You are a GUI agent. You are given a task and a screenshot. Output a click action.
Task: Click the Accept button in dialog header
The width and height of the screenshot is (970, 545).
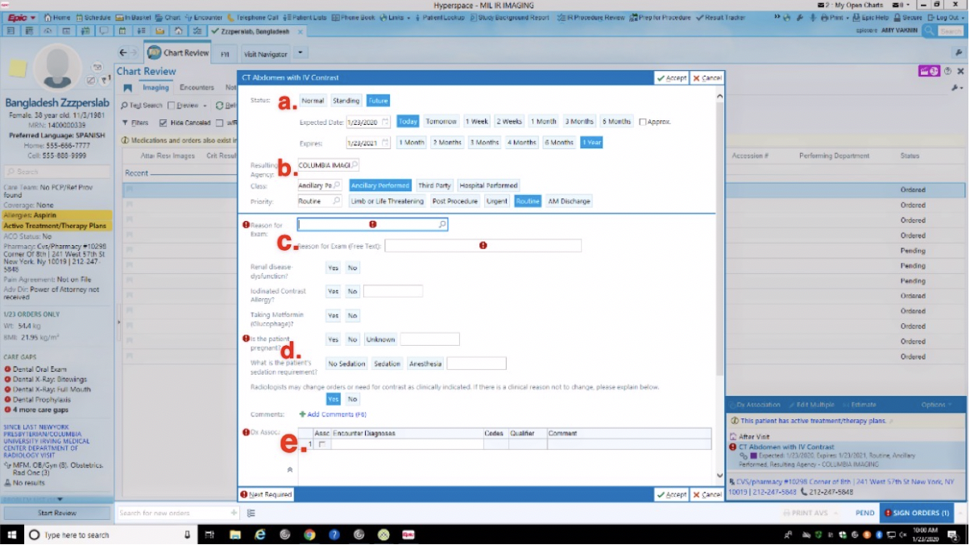pyautogui.click(x=671, y=78)
